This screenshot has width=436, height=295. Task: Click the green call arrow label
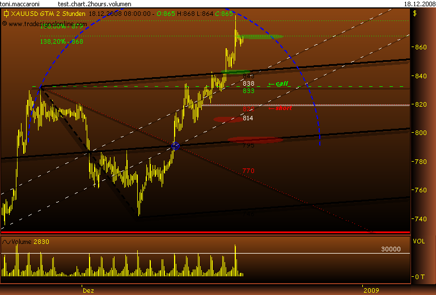(x=278, y=83)
